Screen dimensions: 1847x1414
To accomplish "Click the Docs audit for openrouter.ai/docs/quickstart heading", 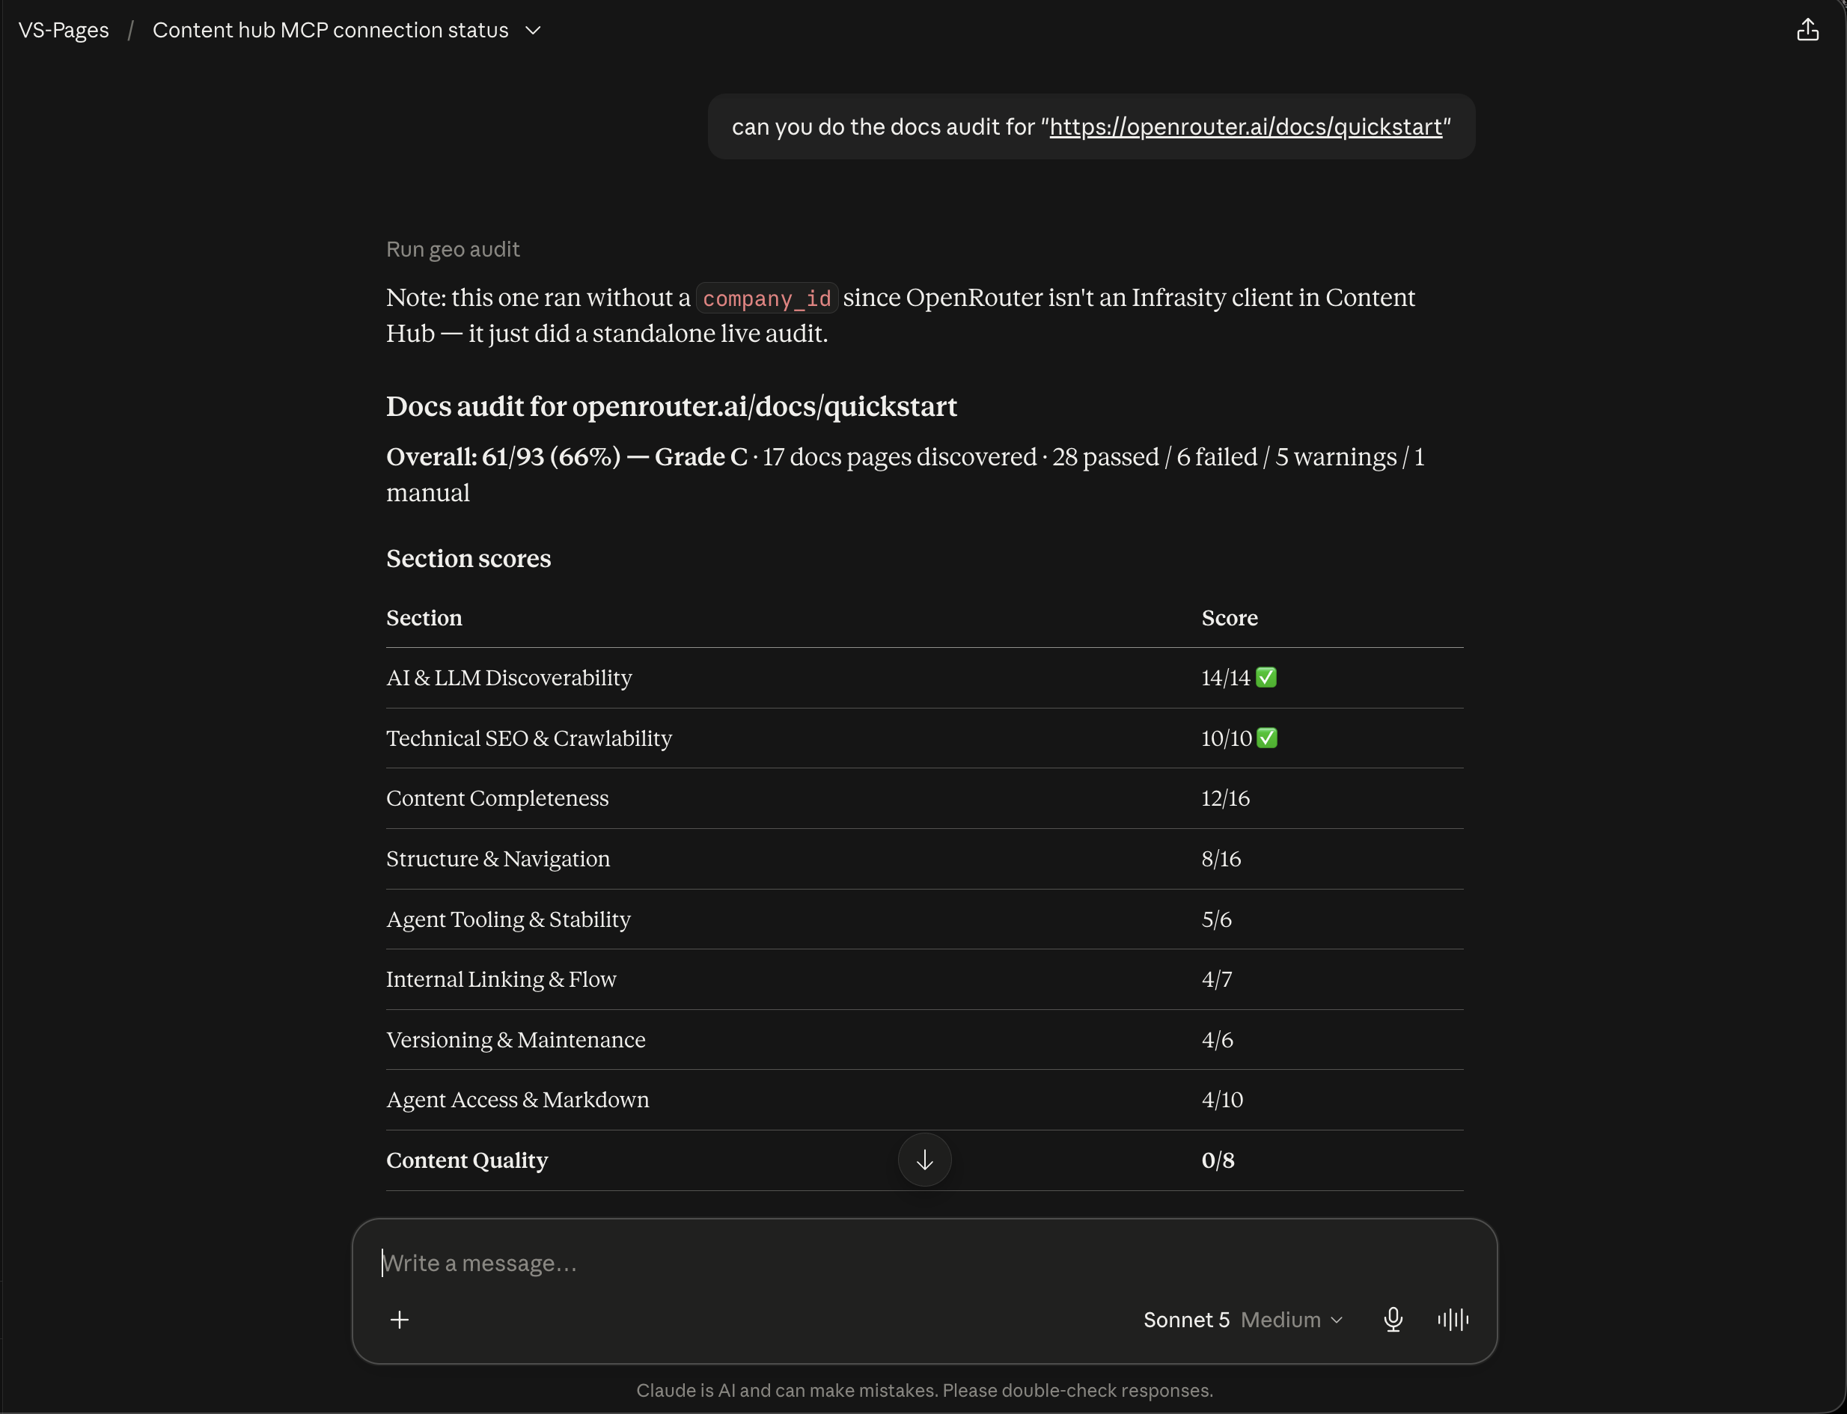I will pos(672,406).
